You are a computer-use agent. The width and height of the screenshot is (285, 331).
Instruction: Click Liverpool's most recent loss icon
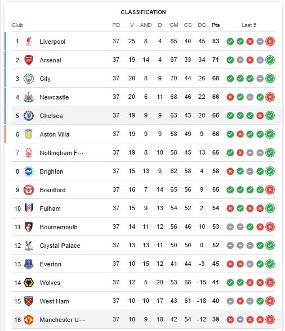[x=270, y=42]
